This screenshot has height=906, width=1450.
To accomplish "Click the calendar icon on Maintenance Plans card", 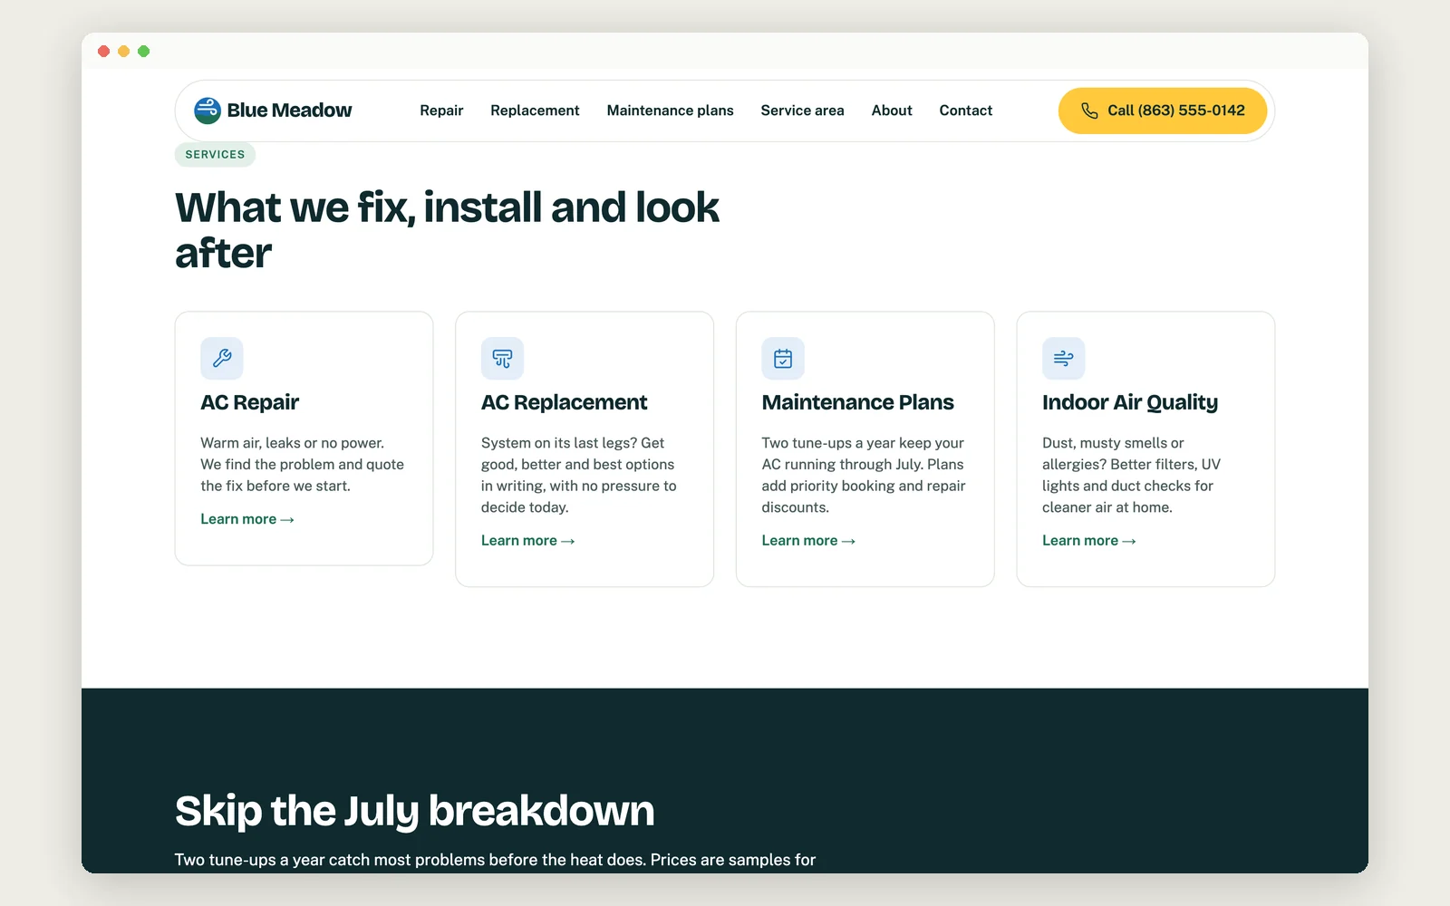I will [x=783, y=358].
